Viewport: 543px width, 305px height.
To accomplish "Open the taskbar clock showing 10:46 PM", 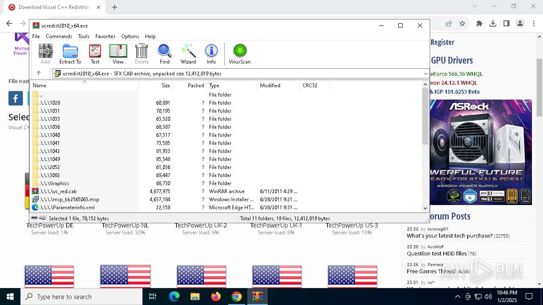I will 507,297.
